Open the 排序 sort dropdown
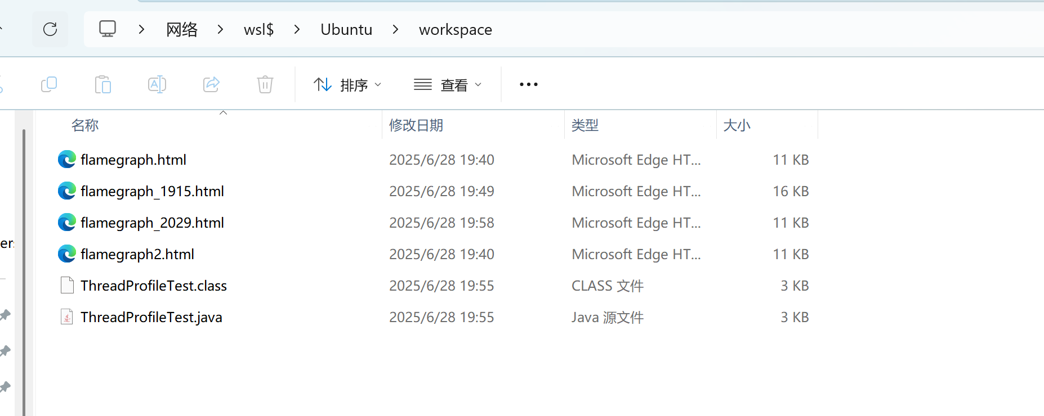The width and height of the screenshot is (1044, 416). [347, 85]
